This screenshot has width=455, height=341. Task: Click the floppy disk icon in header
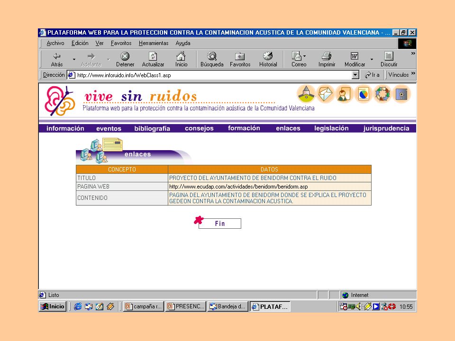(x=401, y=94)
